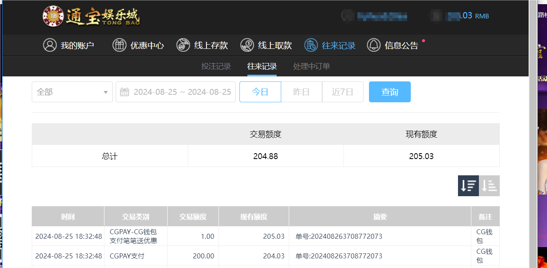Click the blue 查询 search button
This screenshot has height=268, width=547.
click(389, 92)
